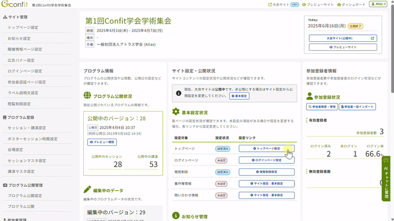The height and width of the screenshot is (221, 394).
Task: Open 講演マスタ設定 in sidebar
Action: pyautogui.click(x=21, y=171)
